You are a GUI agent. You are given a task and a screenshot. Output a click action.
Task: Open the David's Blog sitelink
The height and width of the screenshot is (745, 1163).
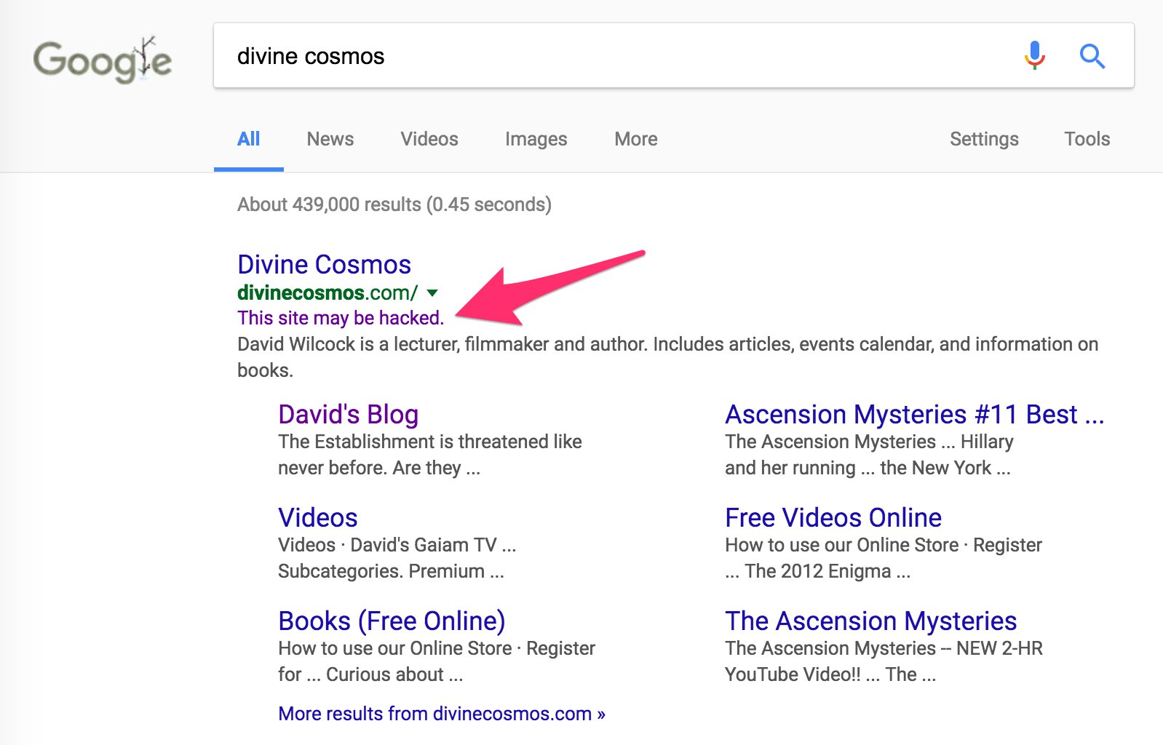click(348, 414)
